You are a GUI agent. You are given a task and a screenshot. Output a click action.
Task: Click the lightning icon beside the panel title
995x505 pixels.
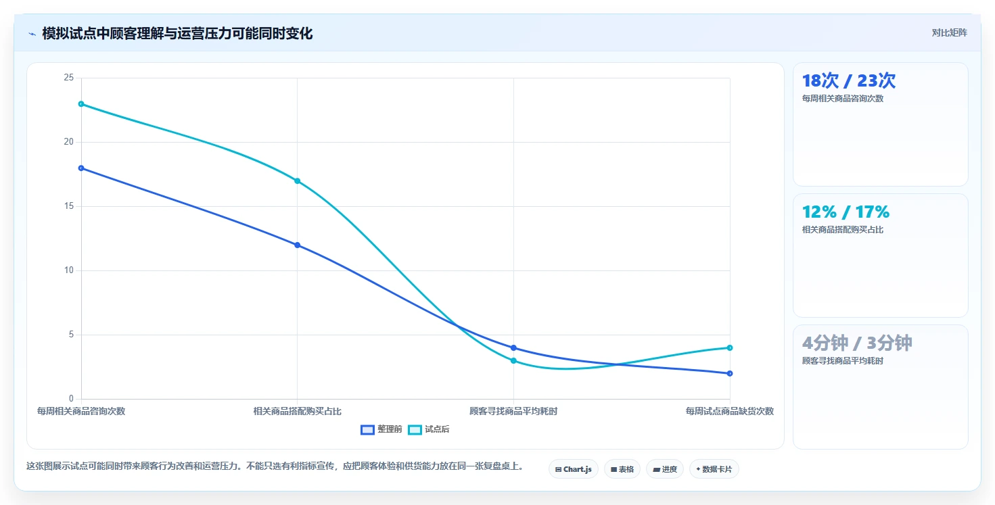coord(32,34)
